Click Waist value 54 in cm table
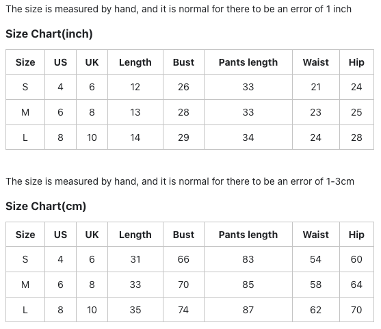 point(315,259)
